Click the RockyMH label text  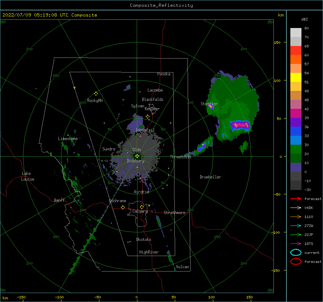95,101
